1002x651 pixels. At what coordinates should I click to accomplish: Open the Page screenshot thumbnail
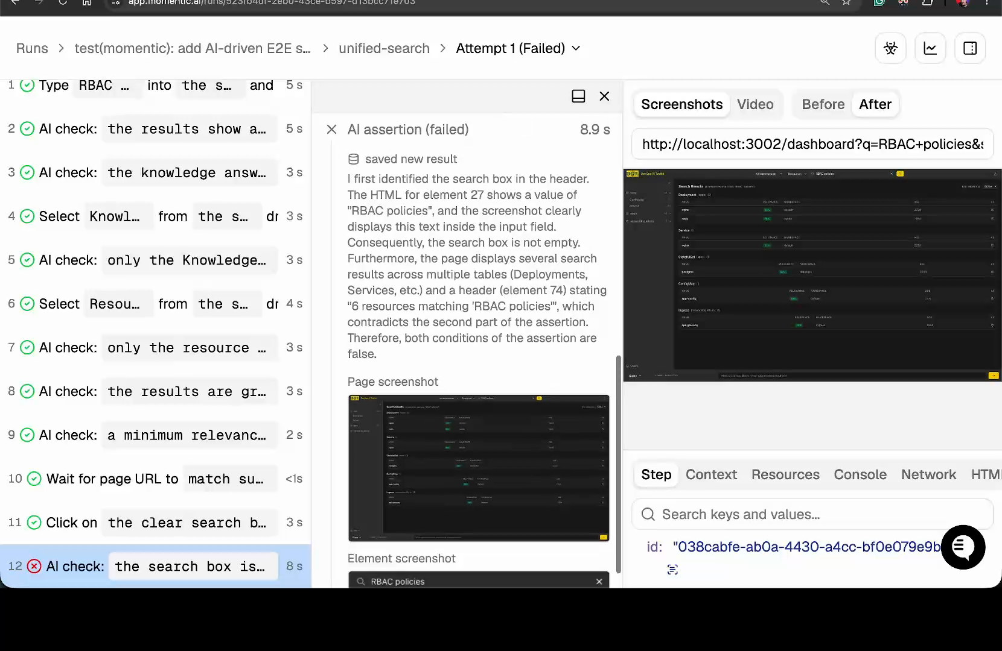pyautogui.click(x=479, y=468)
